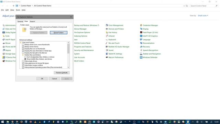This screenshot has height=124, width=220.
Task: Open the File menu
Action: [x=2, y=10]
